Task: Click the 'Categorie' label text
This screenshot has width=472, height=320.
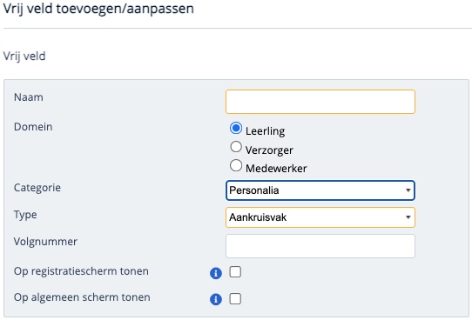Action: pyautogui.click(x=37, y=188)
